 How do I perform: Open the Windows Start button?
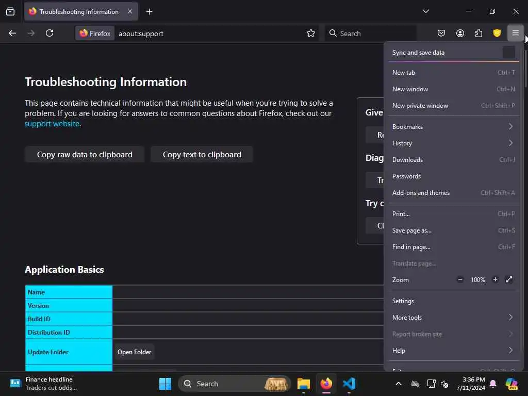[x=165, y=384]
